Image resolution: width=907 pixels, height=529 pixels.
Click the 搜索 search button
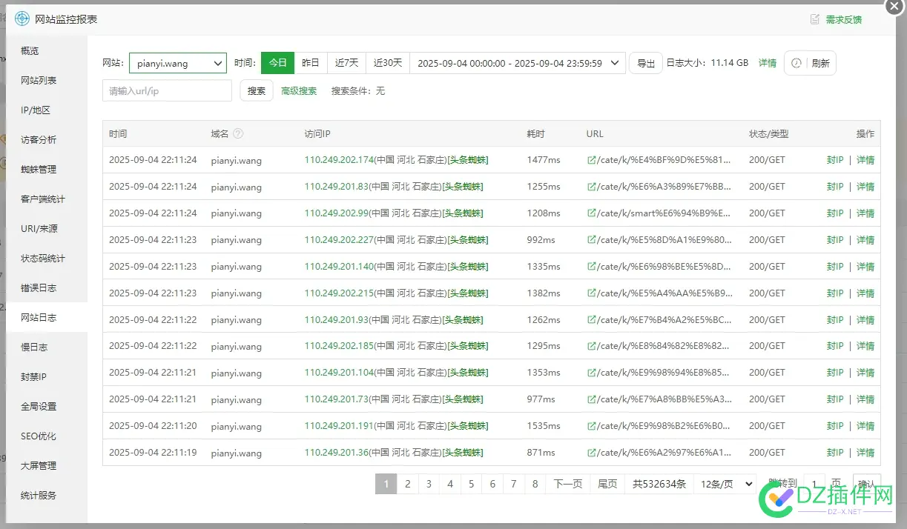[x=256, y=90]
